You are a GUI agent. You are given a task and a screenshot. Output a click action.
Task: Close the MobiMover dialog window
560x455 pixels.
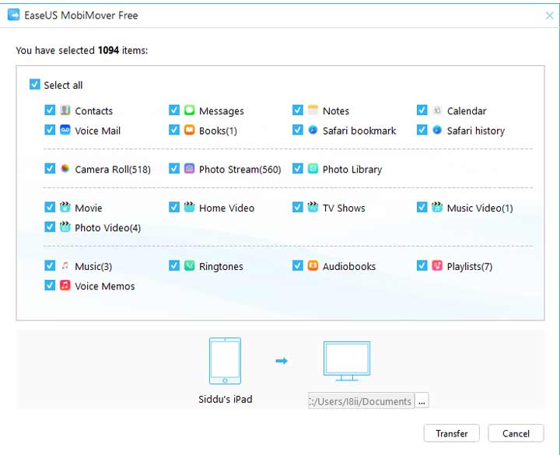click(x=550, y=16)
